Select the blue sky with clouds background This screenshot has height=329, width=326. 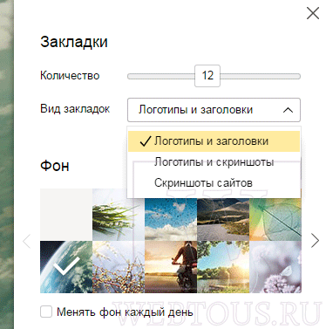click(x=171, y=220)
